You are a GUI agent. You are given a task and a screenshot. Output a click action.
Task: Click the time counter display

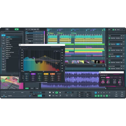point(37,92)
